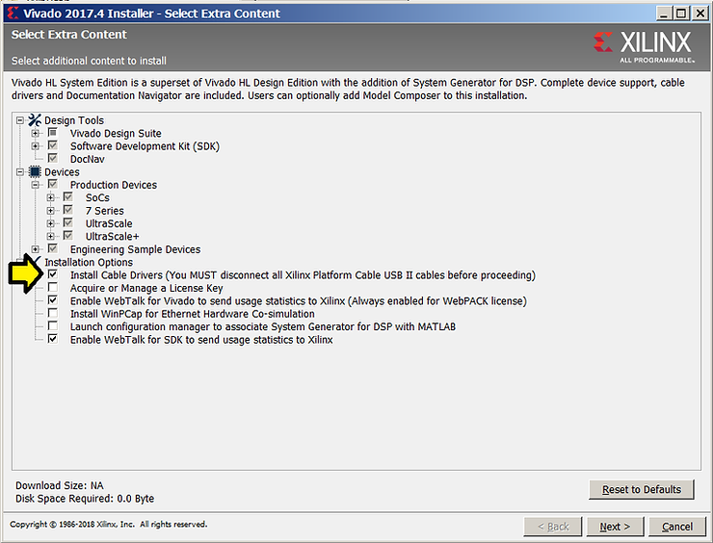Expand the UltraScale node
The height and width of the screenshot is (543, 713).
pyautogui.click(x=50, y=223)
